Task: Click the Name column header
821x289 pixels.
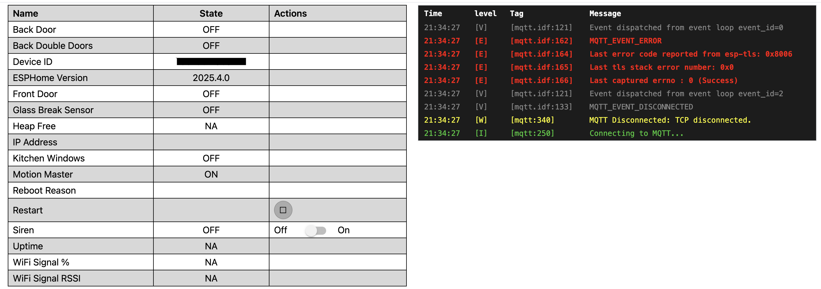Action: [x=26, y=13]
